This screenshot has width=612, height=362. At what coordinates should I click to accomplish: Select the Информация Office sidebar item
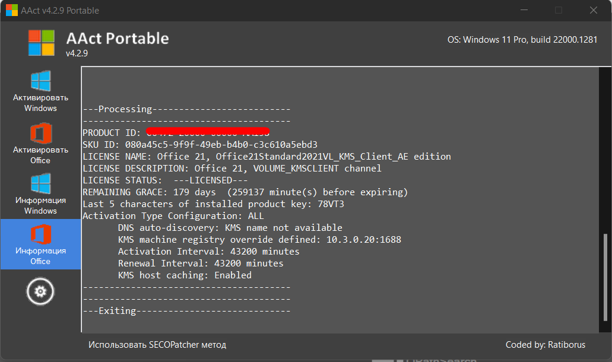coord(40,244)
